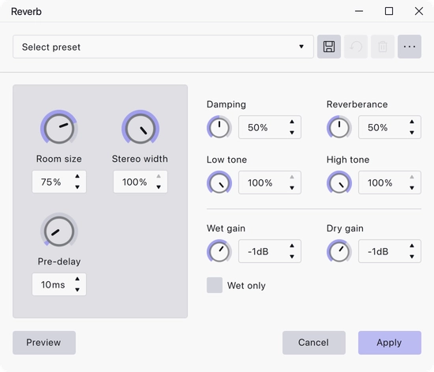Click the Room size 75% value field
Image resolution: width=434 pixels, height=372 pixels.
59,182
